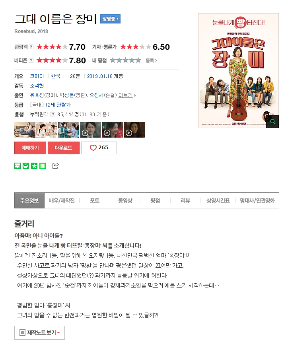Click the 누적관객 help question icon
Image resolution: width=284 pixels, height=348 pixels.
(x=53, y=115)
